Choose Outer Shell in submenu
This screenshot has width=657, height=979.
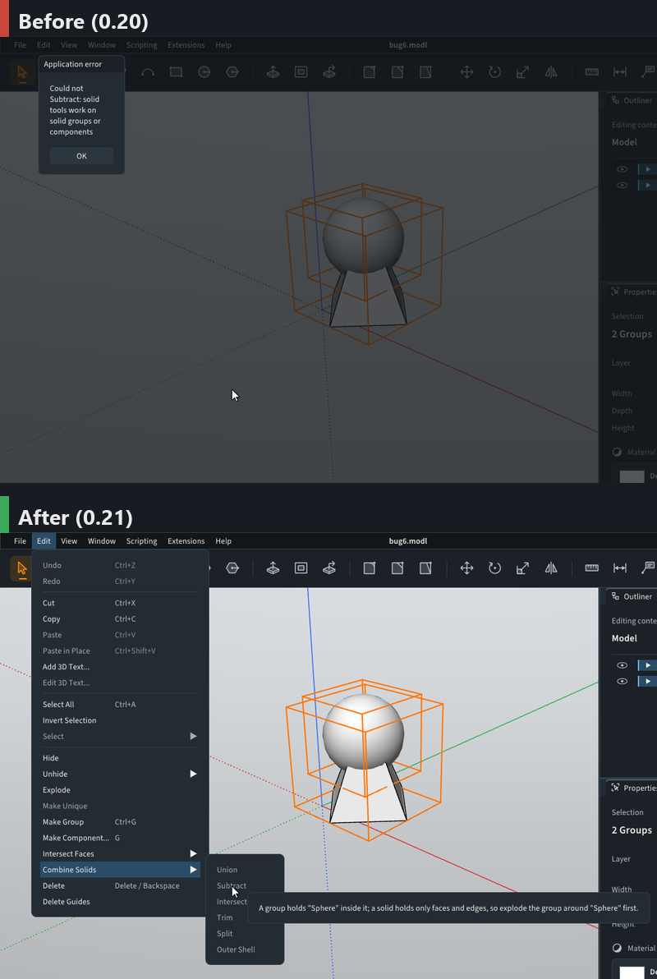(236, 949)
